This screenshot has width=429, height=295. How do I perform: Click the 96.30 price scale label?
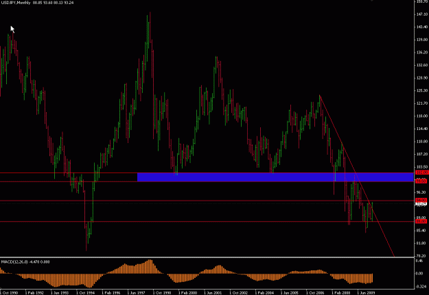click(x=421, y=192)
